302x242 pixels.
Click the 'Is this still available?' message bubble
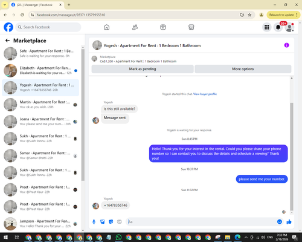pyautogui.click(x=120, y=109)
